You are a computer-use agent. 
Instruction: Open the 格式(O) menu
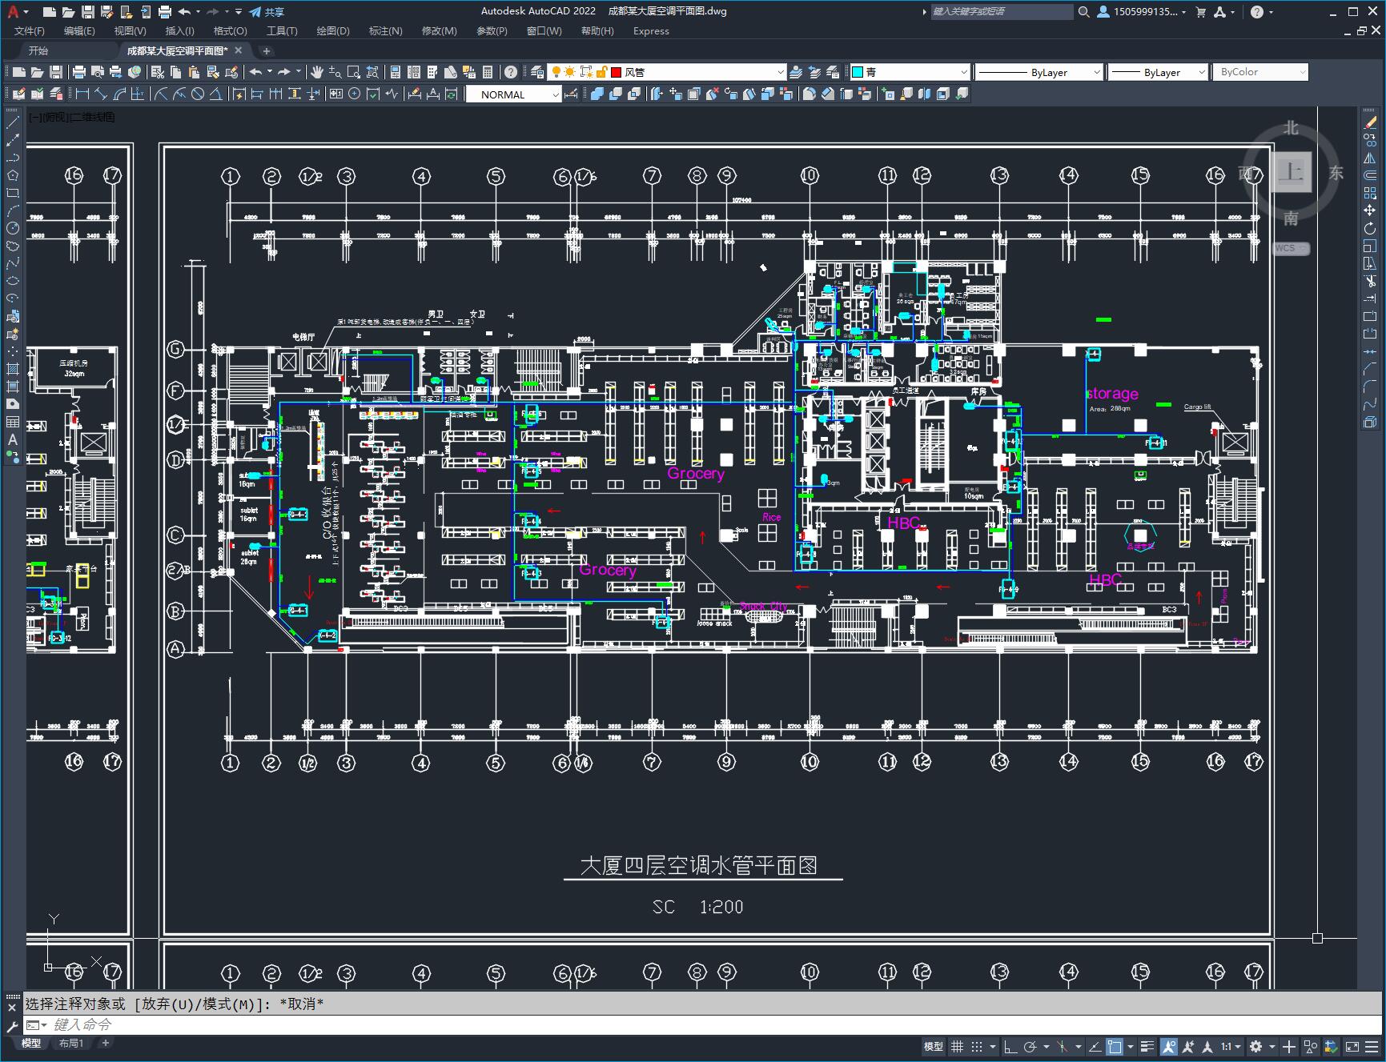click(x=230, y=31)
